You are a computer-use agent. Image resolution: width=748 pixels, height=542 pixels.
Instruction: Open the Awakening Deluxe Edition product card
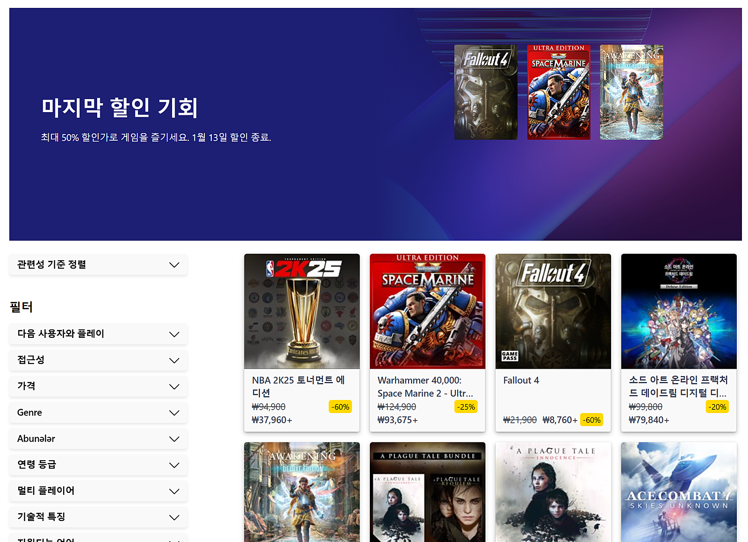click(302, 492)
